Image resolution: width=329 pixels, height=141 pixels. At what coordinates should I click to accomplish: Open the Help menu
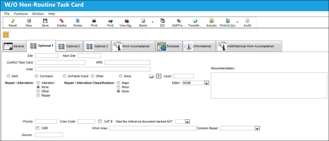pos(52,14)
